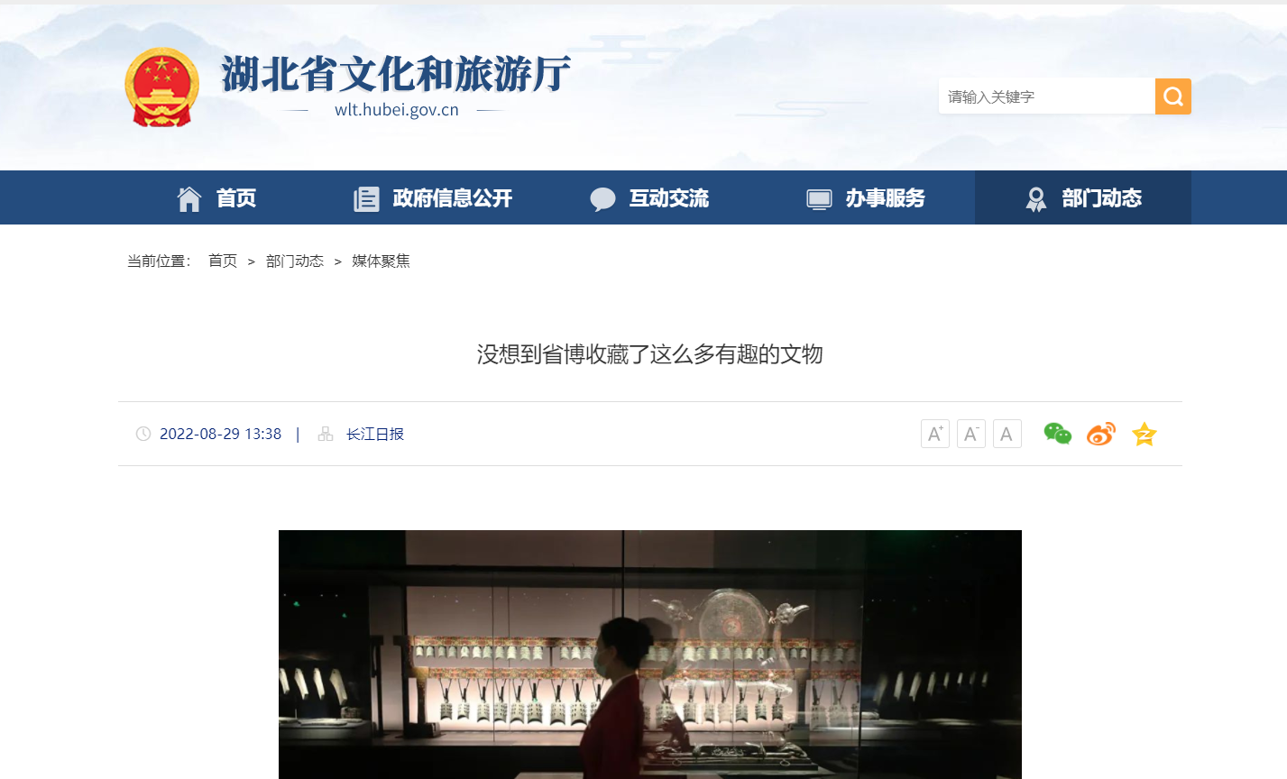Click the museum exhibit photo
The width and height of the screenshot is (1287, 779).
click(650, 655)
